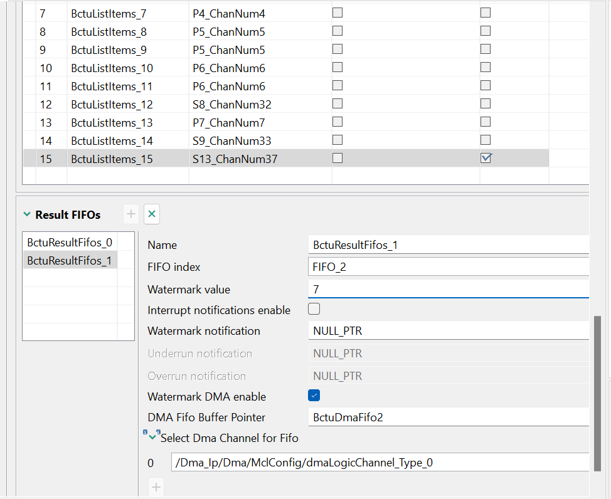
Task: Select the BctuListItems_10 name cell
Action: coord(128,68)
